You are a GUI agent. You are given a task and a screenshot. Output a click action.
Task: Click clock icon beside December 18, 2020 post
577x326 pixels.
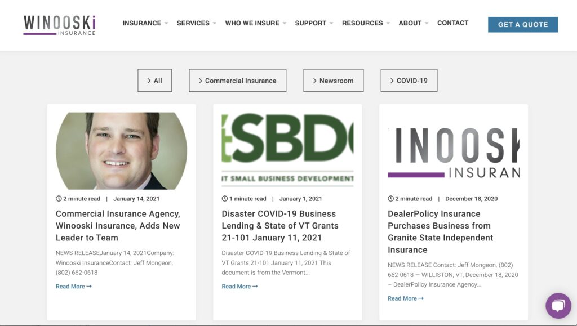coord(390,198)
